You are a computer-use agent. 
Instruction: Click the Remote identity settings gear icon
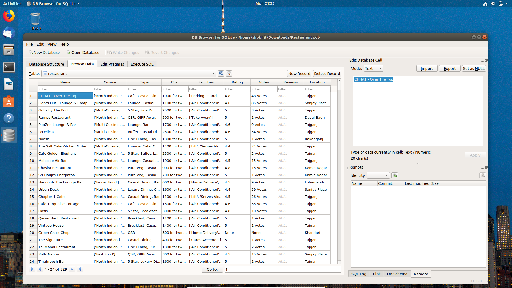[x=395, y=175]
